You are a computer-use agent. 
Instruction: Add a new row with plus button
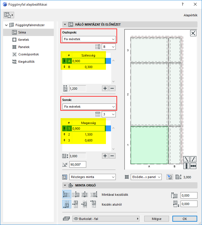(x=105, y=156)
